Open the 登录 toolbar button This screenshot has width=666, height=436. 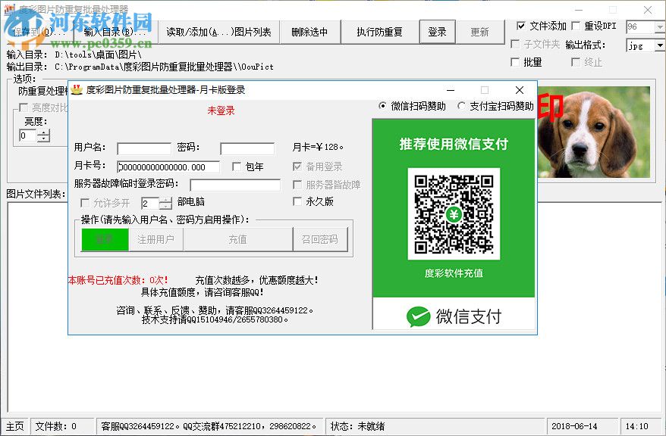click(x=438, y=32)
